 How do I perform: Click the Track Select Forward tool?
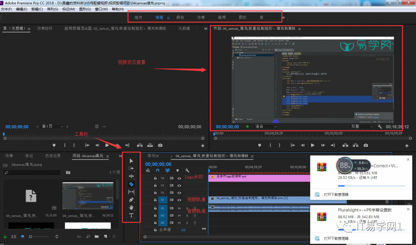pos(131,169)
